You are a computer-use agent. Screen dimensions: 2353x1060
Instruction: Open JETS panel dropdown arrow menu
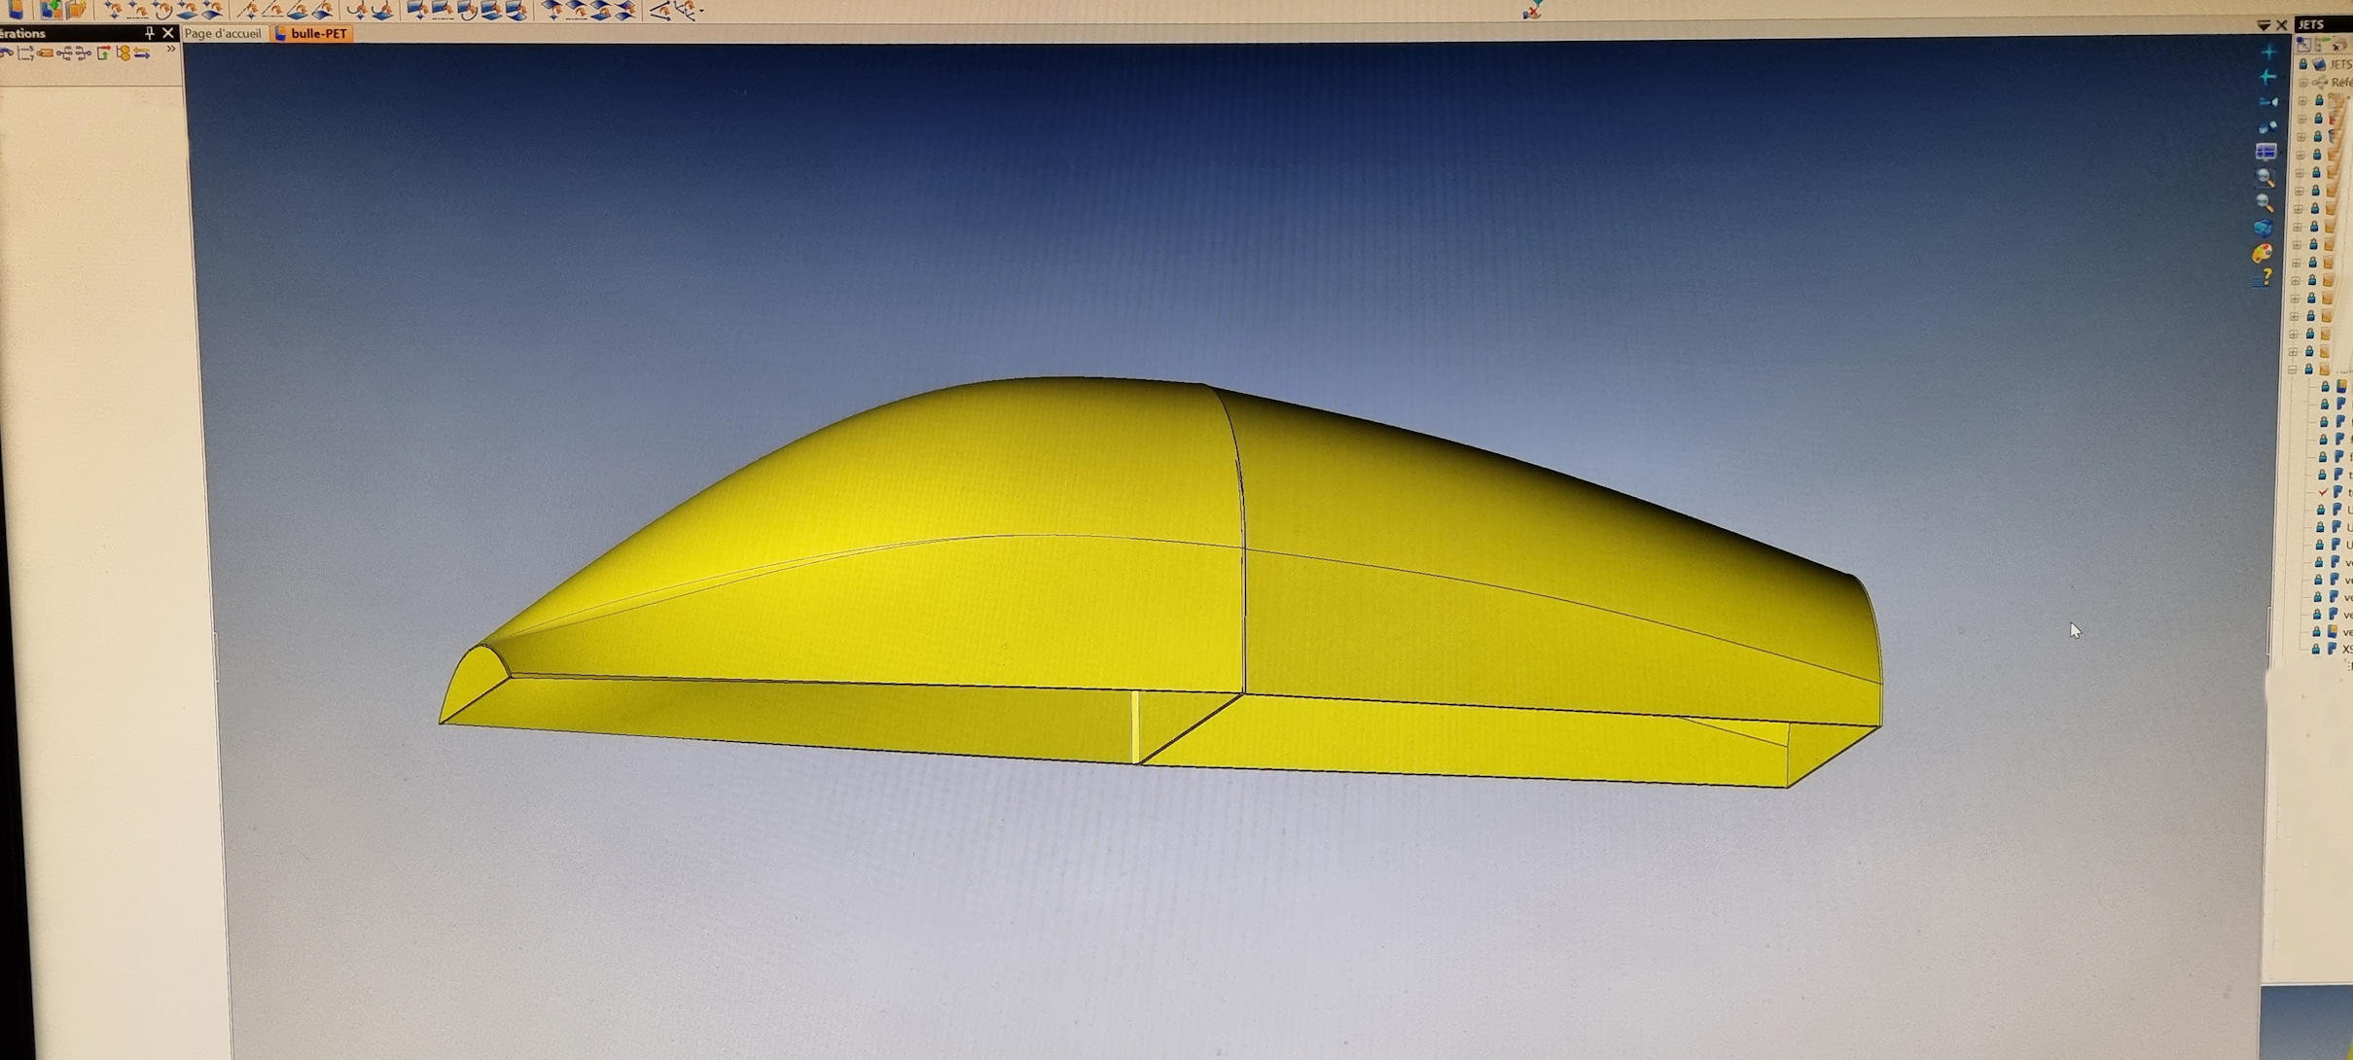tap(2263, 24)
